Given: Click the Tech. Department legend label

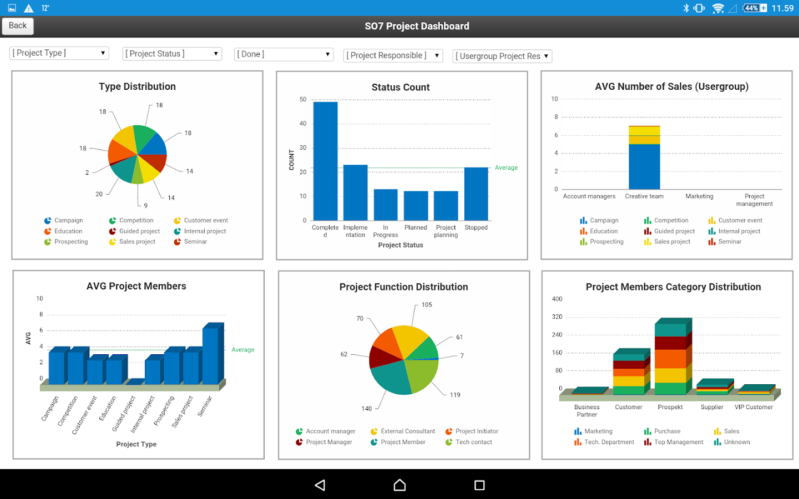Looking at the screenshot, I should [x=609, y=442].
